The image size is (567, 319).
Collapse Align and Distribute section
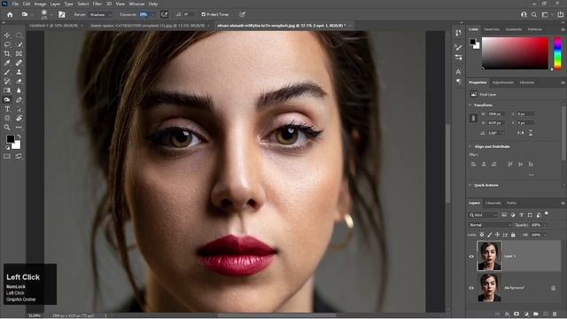[x=470, y=146]
